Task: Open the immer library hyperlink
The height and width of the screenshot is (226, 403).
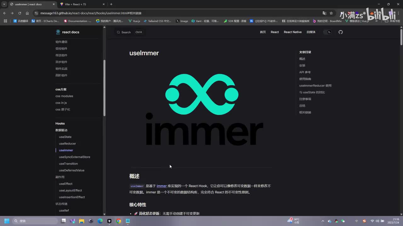Action: coord(162,186)
